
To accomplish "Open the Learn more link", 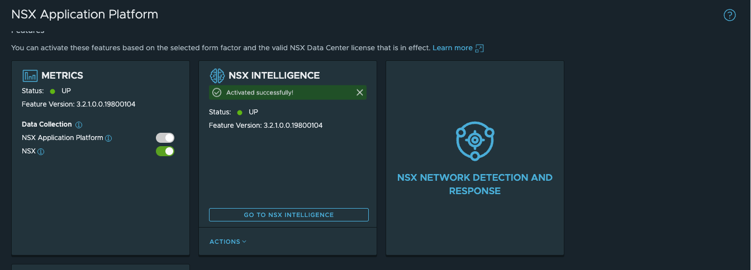I will click(x=453, y=48).
